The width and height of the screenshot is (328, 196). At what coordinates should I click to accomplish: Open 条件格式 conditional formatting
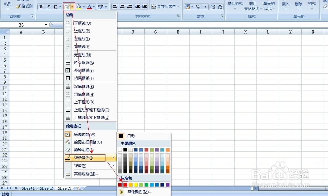(x=235, y=6)
